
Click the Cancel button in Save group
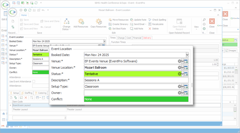tap(46, 27)
